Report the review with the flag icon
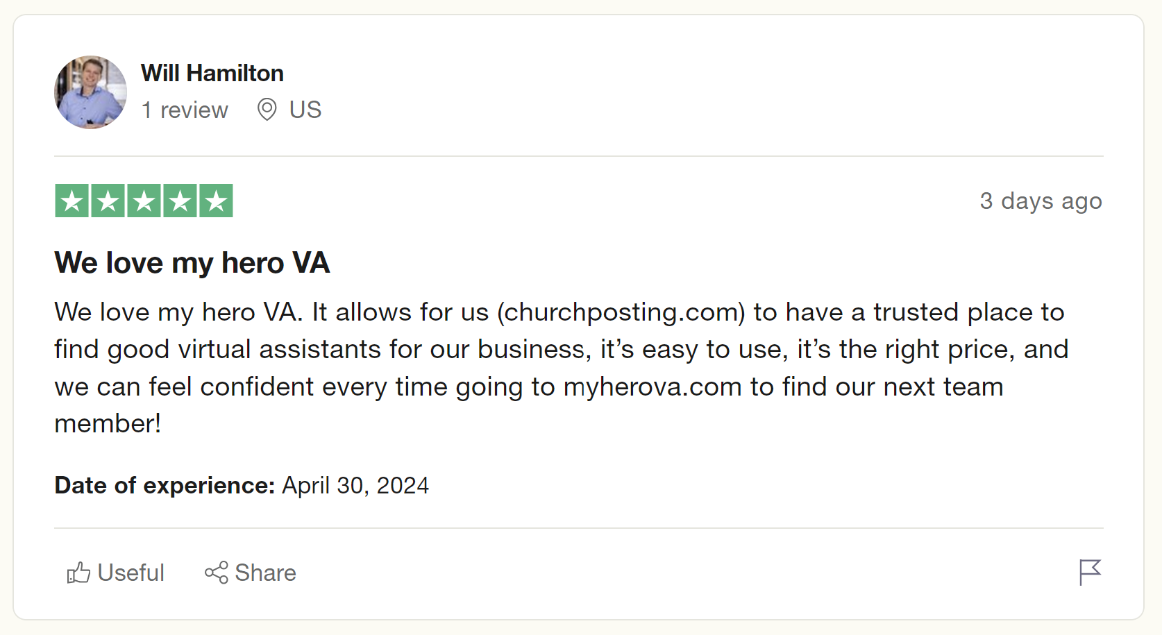This screenshot has width=1162, height=635. [1090, 573]
